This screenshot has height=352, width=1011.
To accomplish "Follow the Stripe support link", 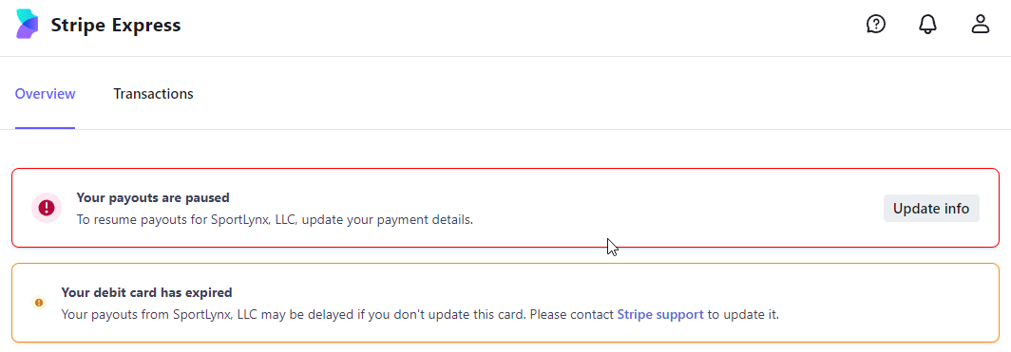I will (x=660, y=315).
